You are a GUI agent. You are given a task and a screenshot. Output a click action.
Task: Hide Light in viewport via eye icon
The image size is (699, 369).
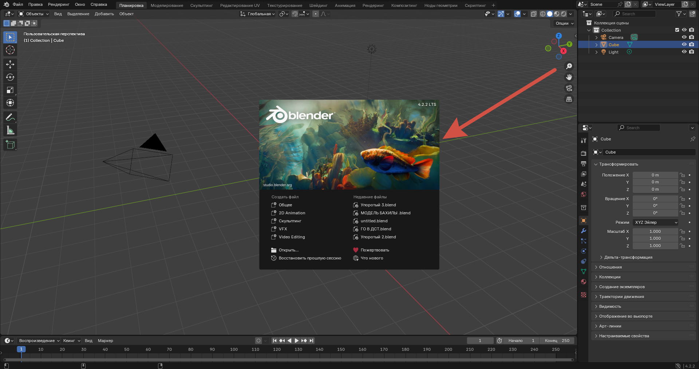(684, 52)
